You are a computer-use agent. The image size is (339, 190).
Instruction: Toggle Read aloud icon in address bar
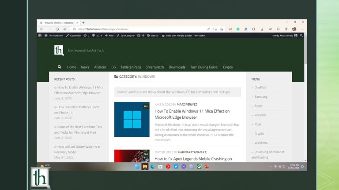click(208, 29)
